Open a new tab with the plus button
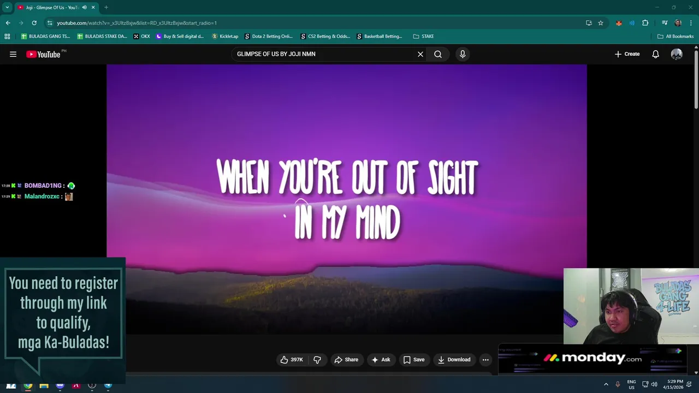 coord(106,8)
